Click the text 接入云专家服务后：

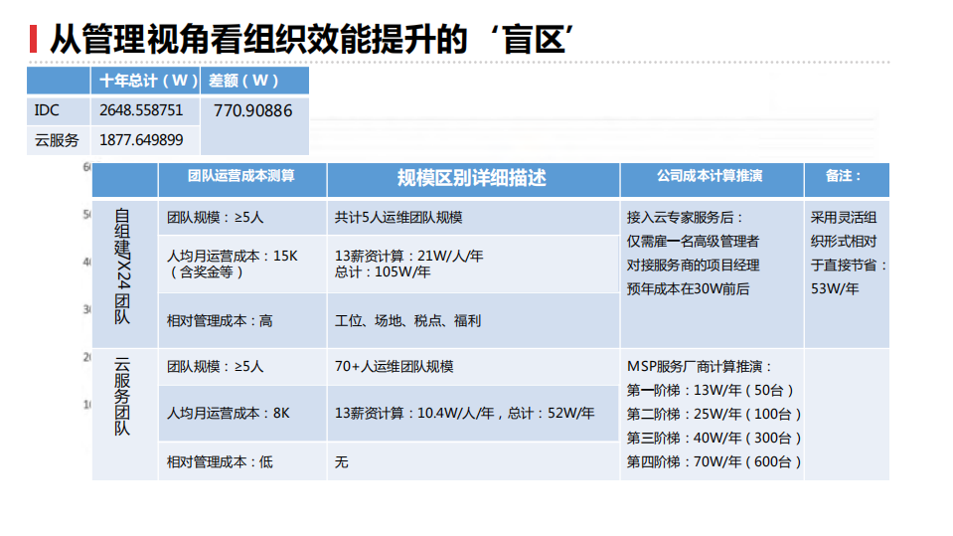(686, 218)
